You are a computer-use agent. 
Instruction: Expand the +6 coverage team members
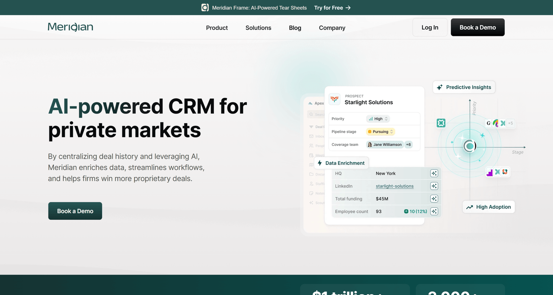[x=409, y=145]
